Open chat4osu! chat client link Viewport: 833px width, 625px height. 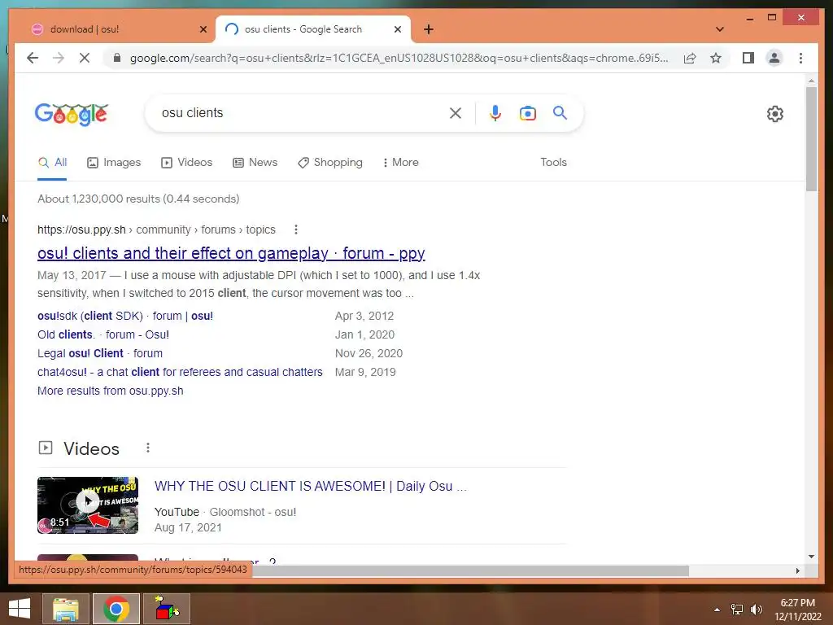click(180, 372)
